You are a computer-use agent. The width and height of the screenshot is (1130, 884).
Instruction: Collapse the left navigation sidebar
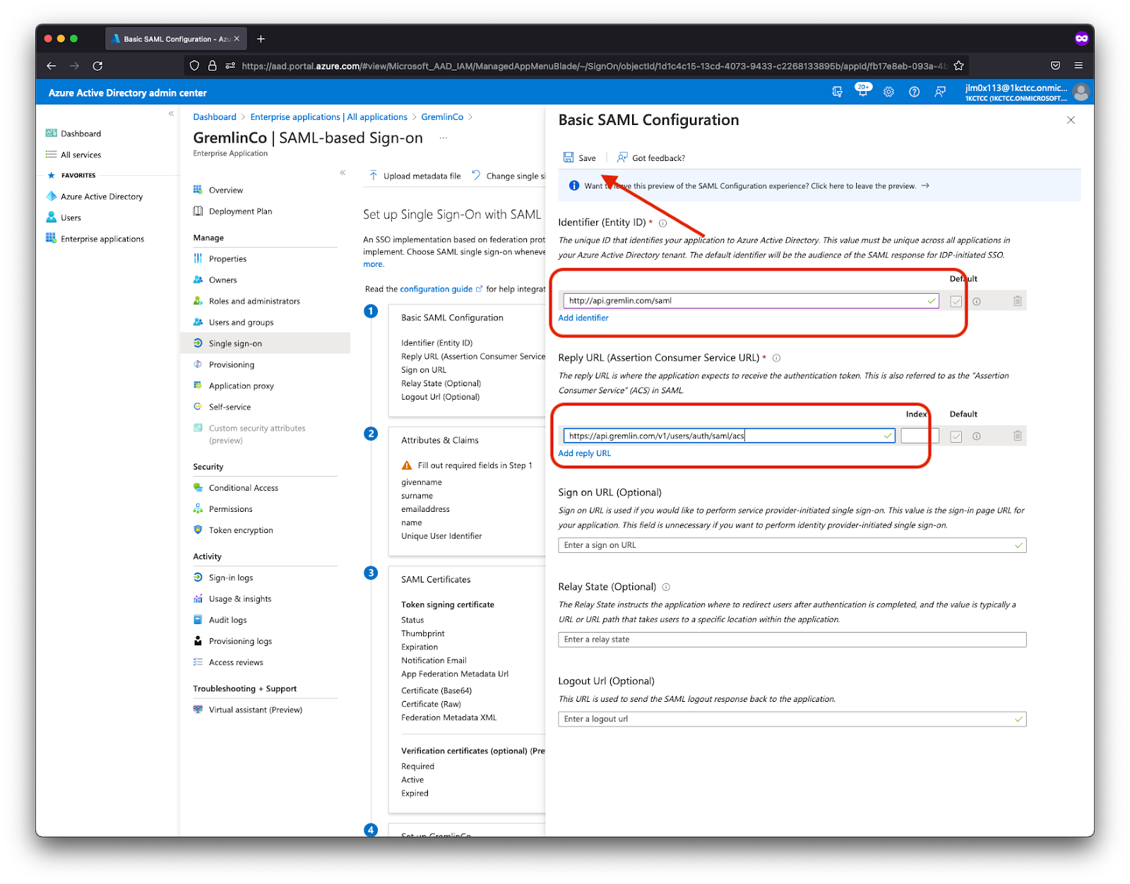click(x=171, y=114)
